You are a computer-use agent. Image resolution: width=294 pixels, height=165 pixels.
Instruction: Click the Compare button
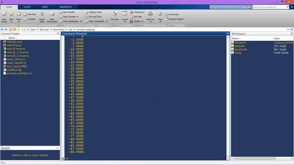click(x=29, y=19)
